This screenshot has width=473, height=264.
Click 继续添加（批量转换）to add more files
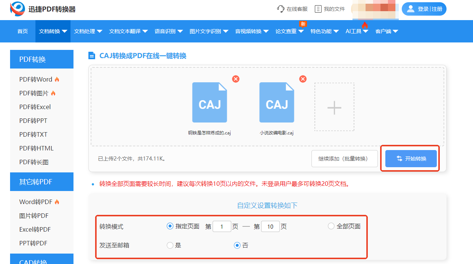[344, 158]
